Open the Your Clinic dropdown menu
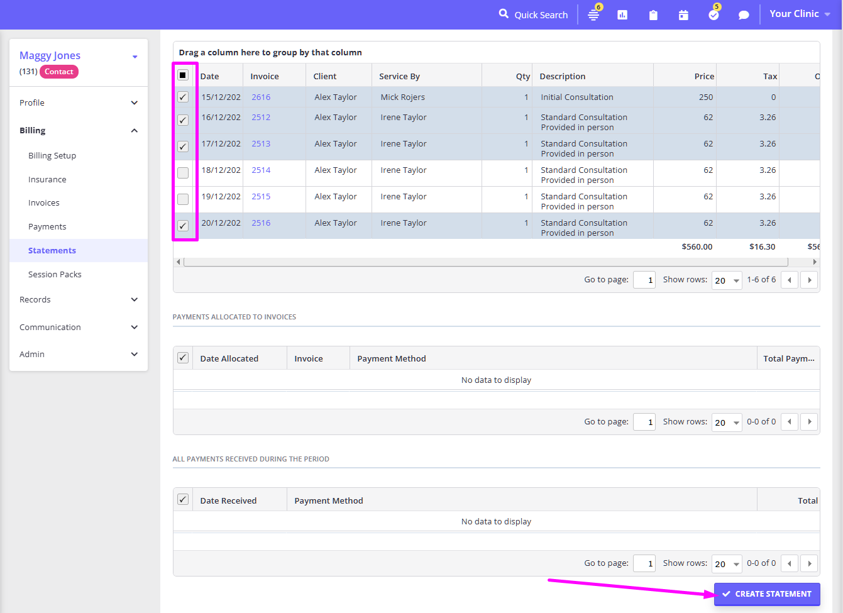843x613 pixels. pos(800,14)
